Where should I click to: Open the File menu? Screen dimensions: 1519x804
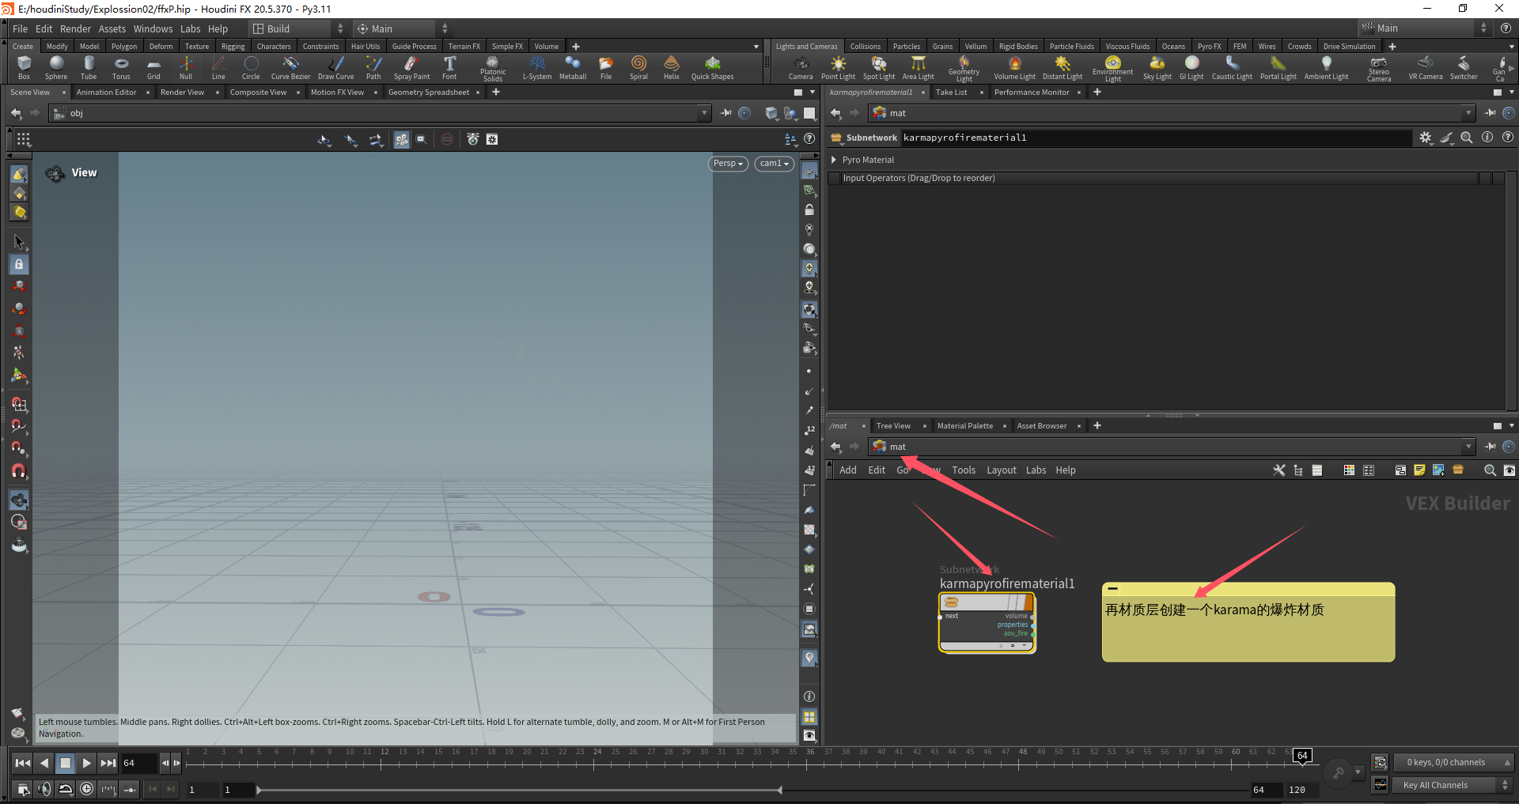[x=21, y=28]
